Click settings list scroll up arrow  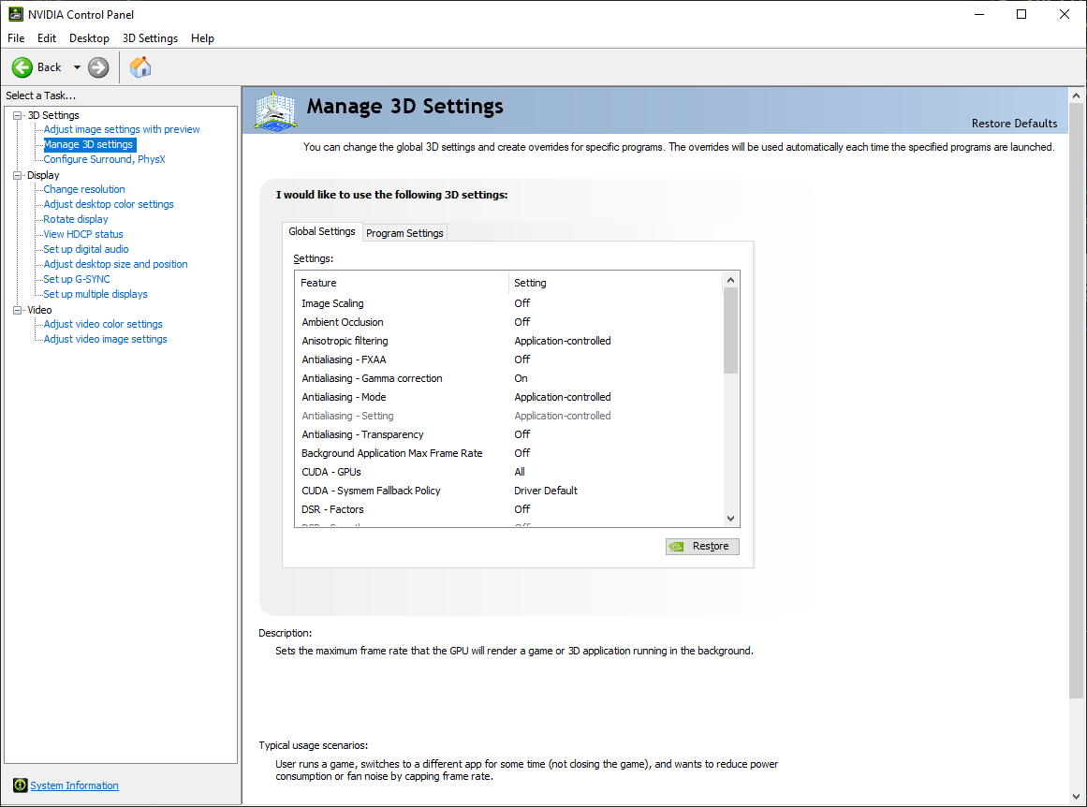[x=730, y=280]
